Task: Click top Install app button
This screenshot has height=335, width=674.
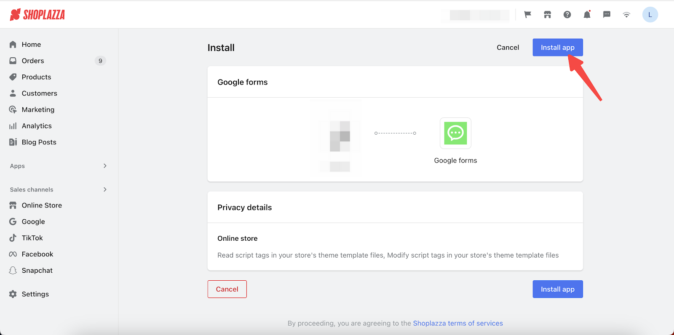Action: pos(557,48)
